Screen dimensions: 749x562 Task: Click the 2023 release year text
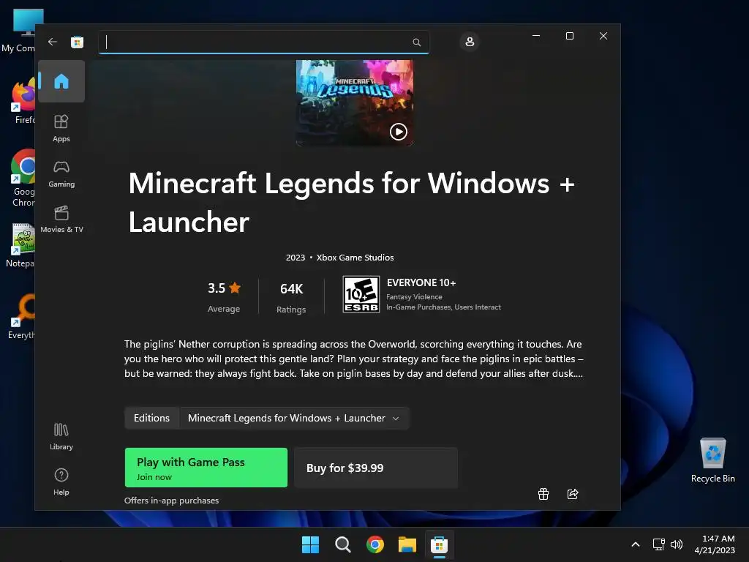pyautogui.click(x=296, y=258)
